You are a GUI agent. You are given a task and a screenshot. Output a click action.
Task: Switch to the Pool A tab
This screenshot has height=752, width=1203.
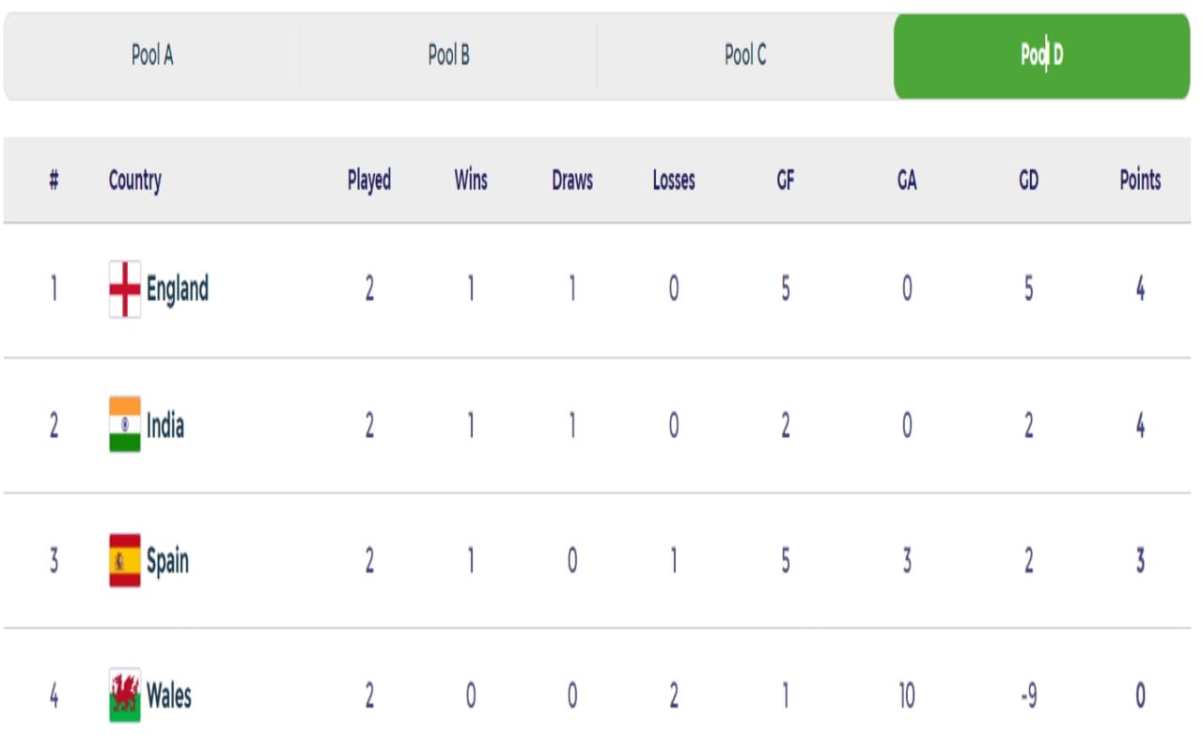coord(152,55)
